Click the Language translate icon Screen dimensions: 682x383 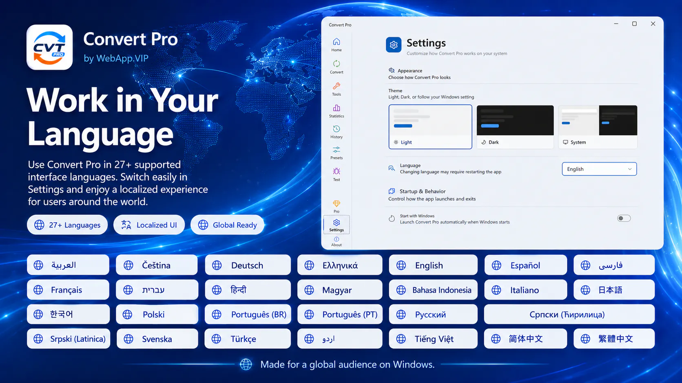tap(392, 168)
